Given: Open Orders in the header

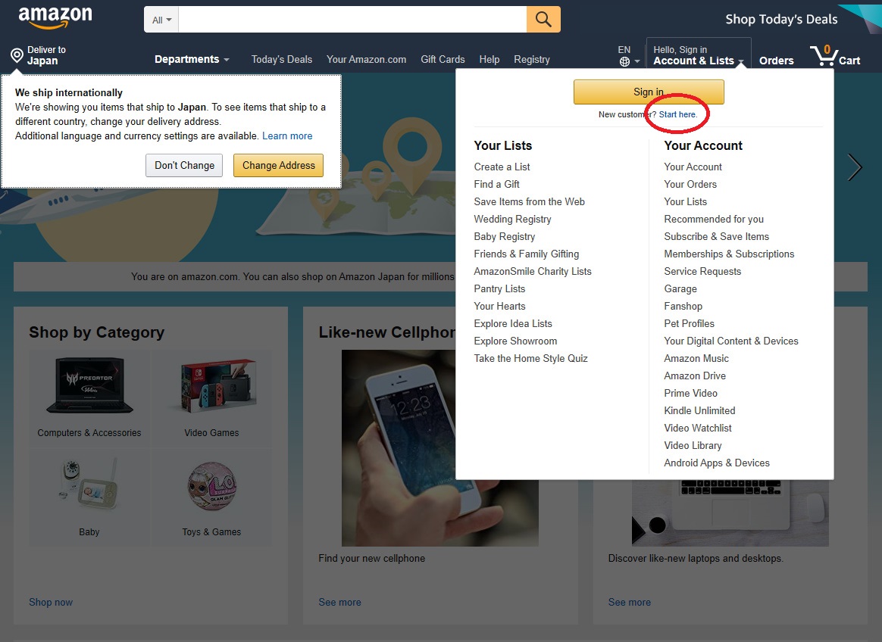Looking at the screenshot, I should 776,61.
